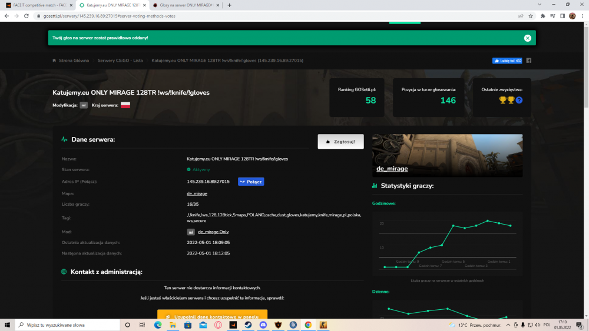This screenshot has height=331, width=589.
Task: Click the mod icon next to Modyfikacja
Action: [x=84, y=105]
